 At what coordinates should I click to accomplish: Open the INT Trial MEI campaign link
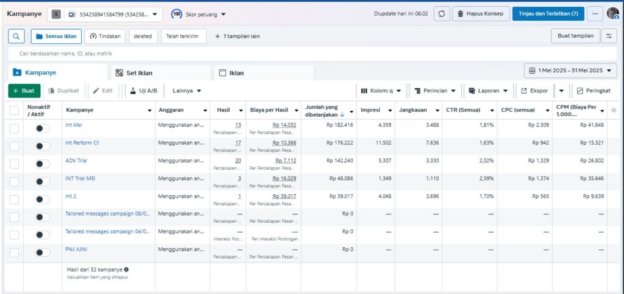pyautogui.click(x=80, y=178)
